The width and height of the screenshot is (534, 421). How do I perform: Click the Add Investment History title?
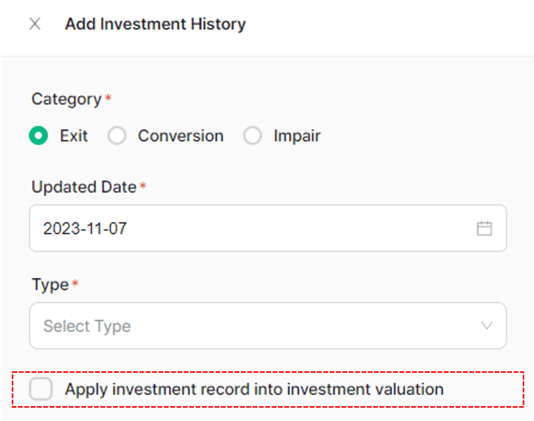click(155, 24)
